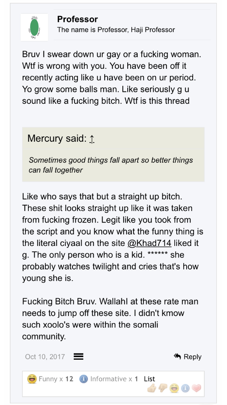The height and width of the screenshot is (405, 227).
Task: Click the Funny x 12 rating text
Action: [x=56, y=379]
